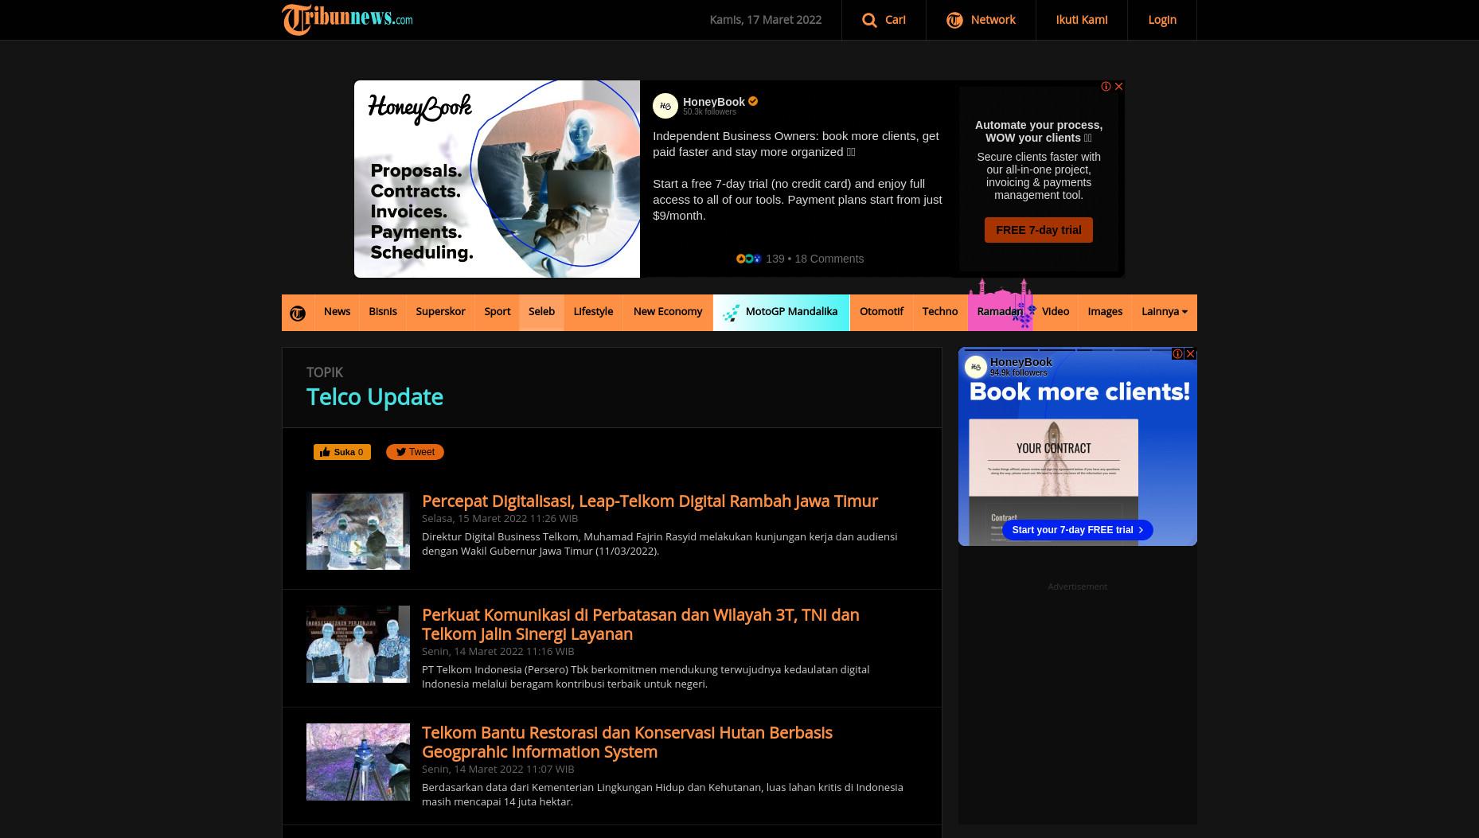The width and height of the screenshot is (1479, 838).
Task: Click the Cari search label
Action: pos(895,19)
